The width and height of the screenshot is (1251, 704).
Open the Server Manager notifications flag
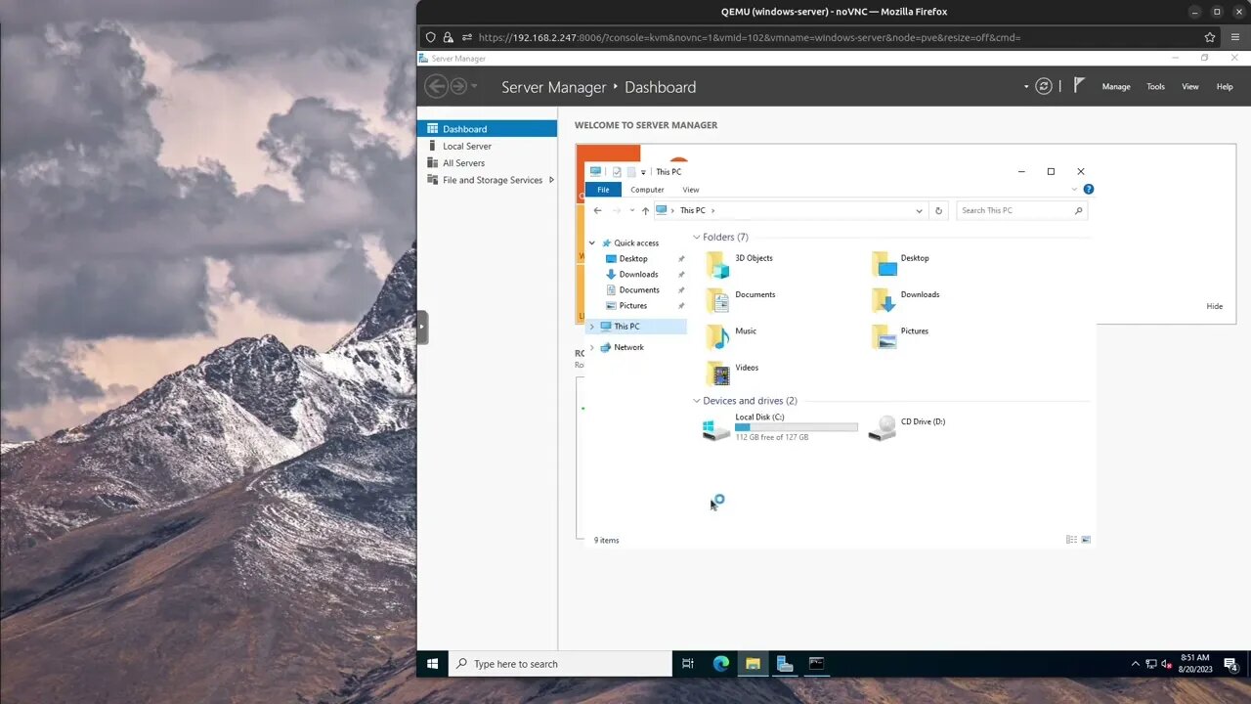click(1079, 85)
